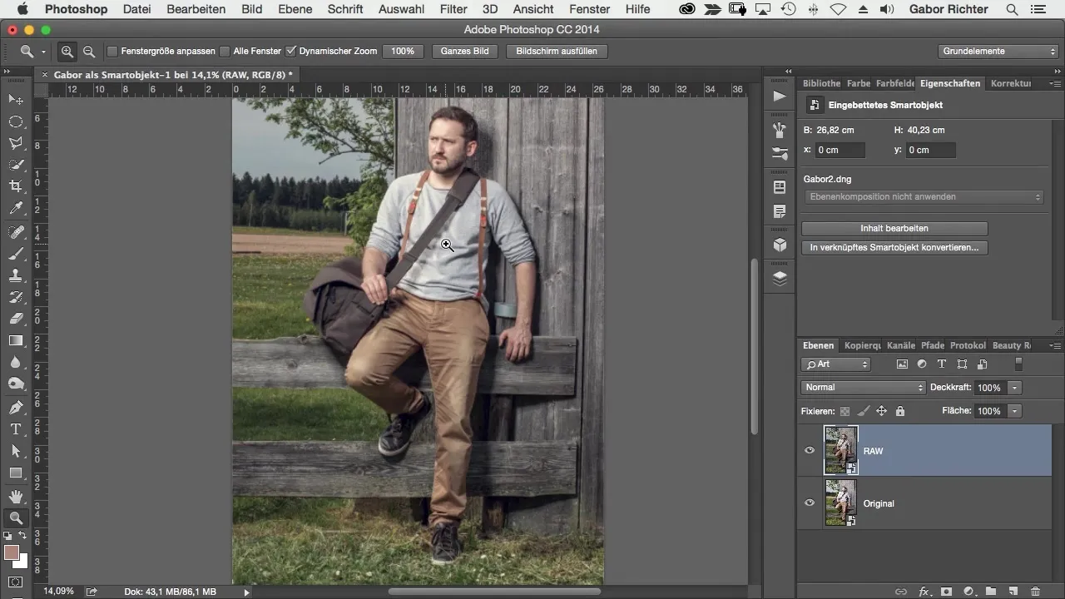The image size is (1065, 599).
Task: Open Zoom tool preset picker arrow
Action: point(43,52)
